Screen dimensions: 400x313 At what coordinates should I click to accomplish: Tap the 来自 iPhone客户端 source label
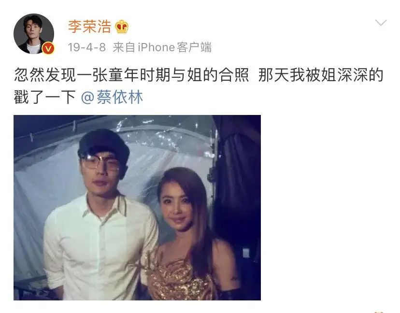pyautogui.click(x=162, y=47)
